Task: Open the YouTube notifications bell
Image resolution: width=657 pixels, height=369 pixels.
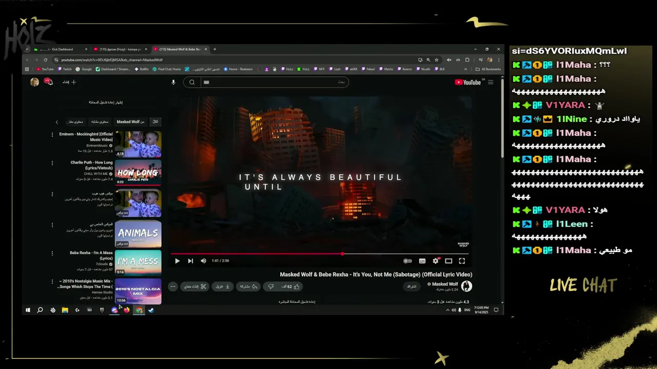Action: click(49, 81)
